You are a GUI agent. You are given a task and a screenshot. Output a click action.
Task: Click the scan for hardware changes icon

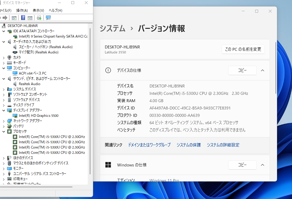[48, 18]
